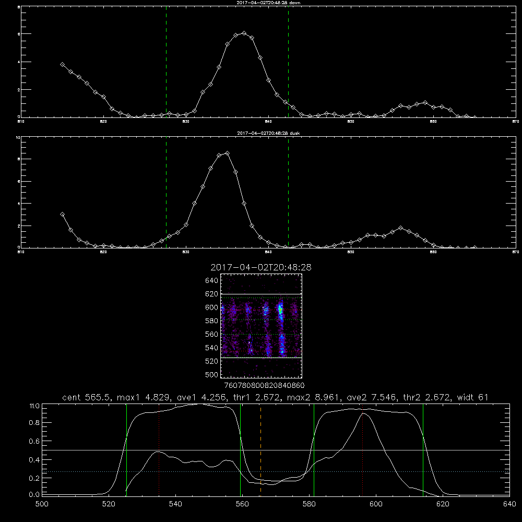The image size is (522, 522).
Task: Click the left green dashed line in dawn plot
Action: [166, 62]
